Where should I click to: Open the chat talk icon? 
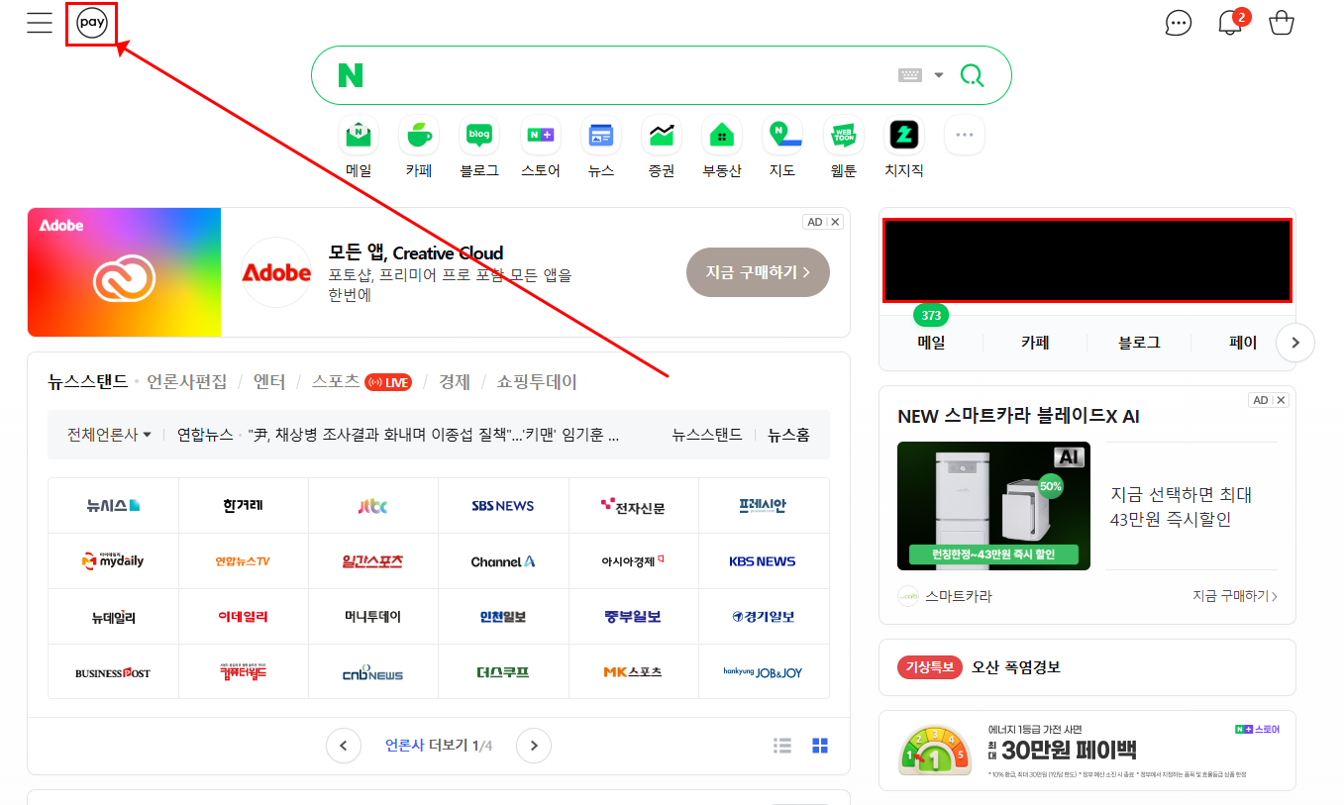pos(1179,23)
